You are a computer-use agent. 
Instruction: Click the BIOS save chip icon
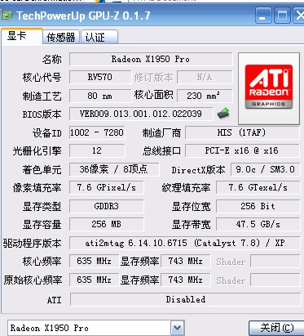pos(223,114)
